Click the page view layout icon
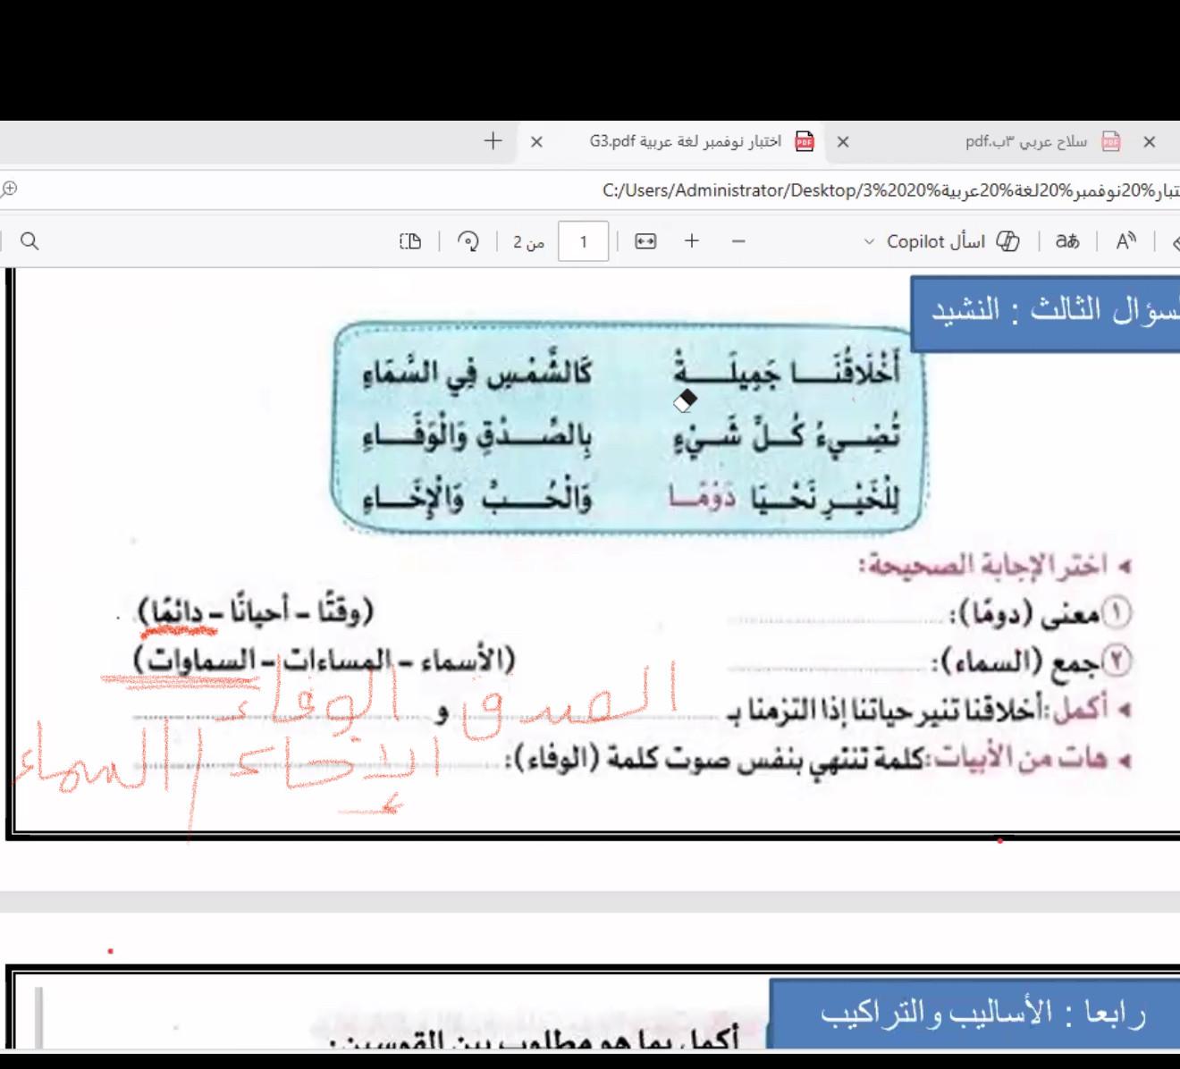 tap(410, 241)
